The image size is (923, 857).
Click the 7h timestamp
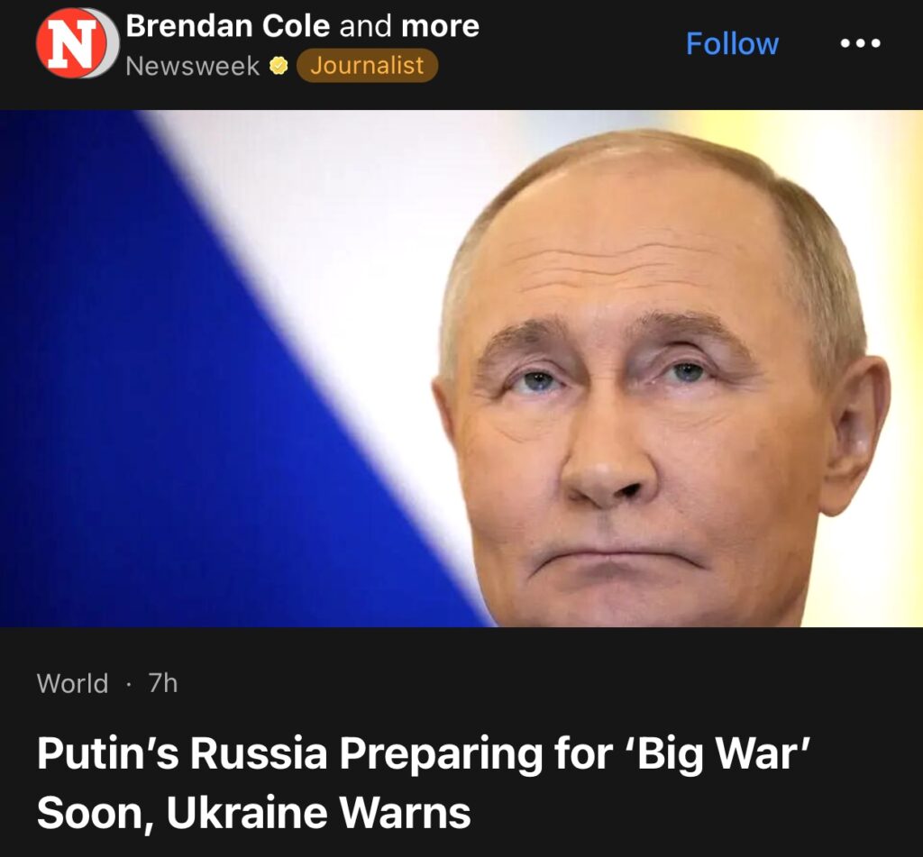click(162, 683)
